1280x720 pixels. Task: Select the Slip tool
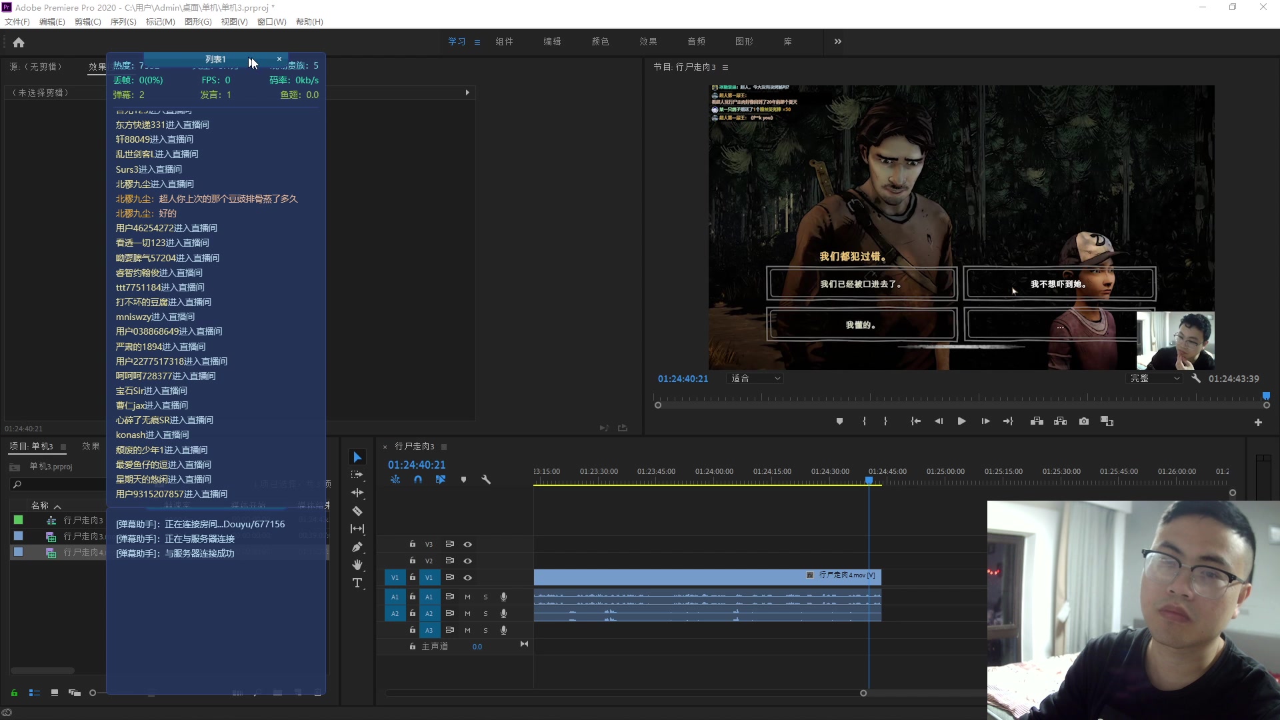(357, 529)
